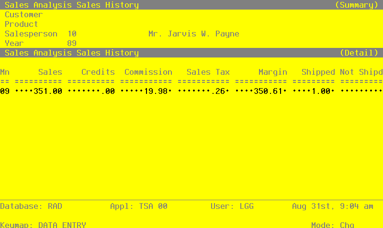Click the Salesperson label
The height and width of the screenshot is (228, 383).
pos(31,34)
